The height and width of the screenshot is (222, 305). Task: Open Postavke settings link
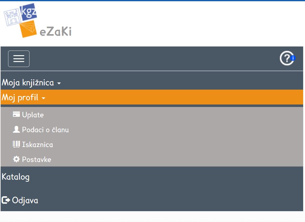pos(37,160)
